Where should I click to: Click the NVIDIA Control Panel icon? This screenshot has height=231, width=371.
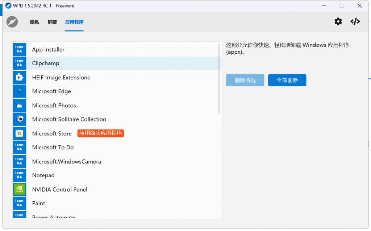tap(20, 189)
